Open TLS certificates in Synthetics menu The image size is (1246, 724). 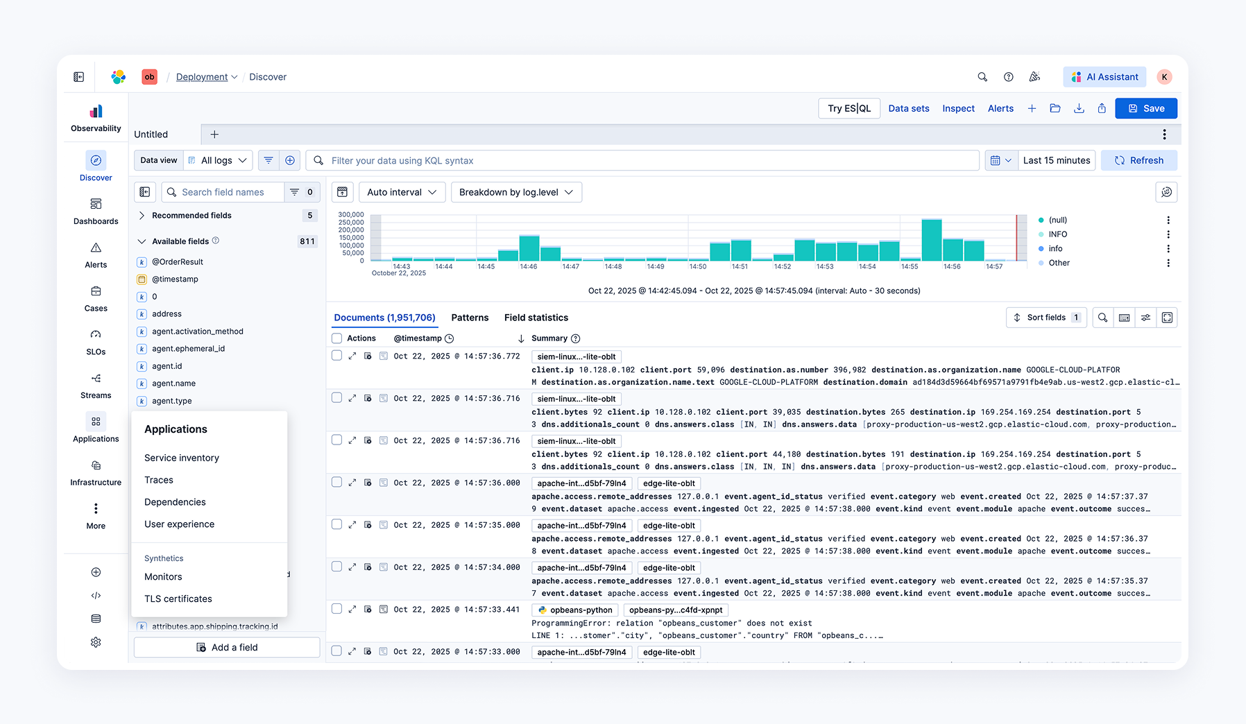click(178, 598)
